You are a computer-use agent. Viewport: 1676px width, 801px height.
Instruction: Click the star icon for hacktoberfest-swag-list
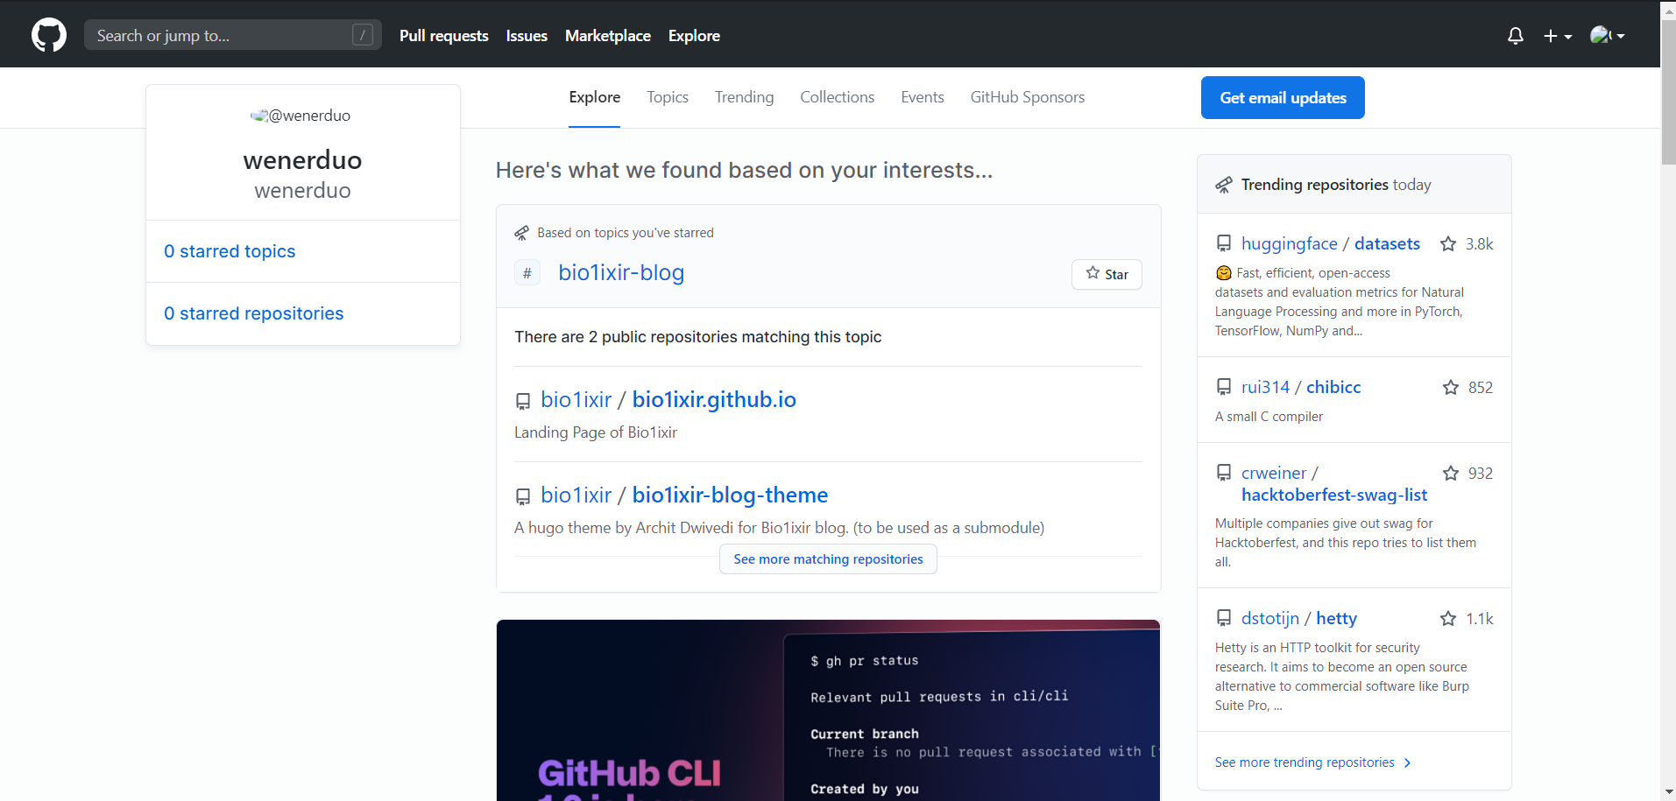pos(1451,474)
